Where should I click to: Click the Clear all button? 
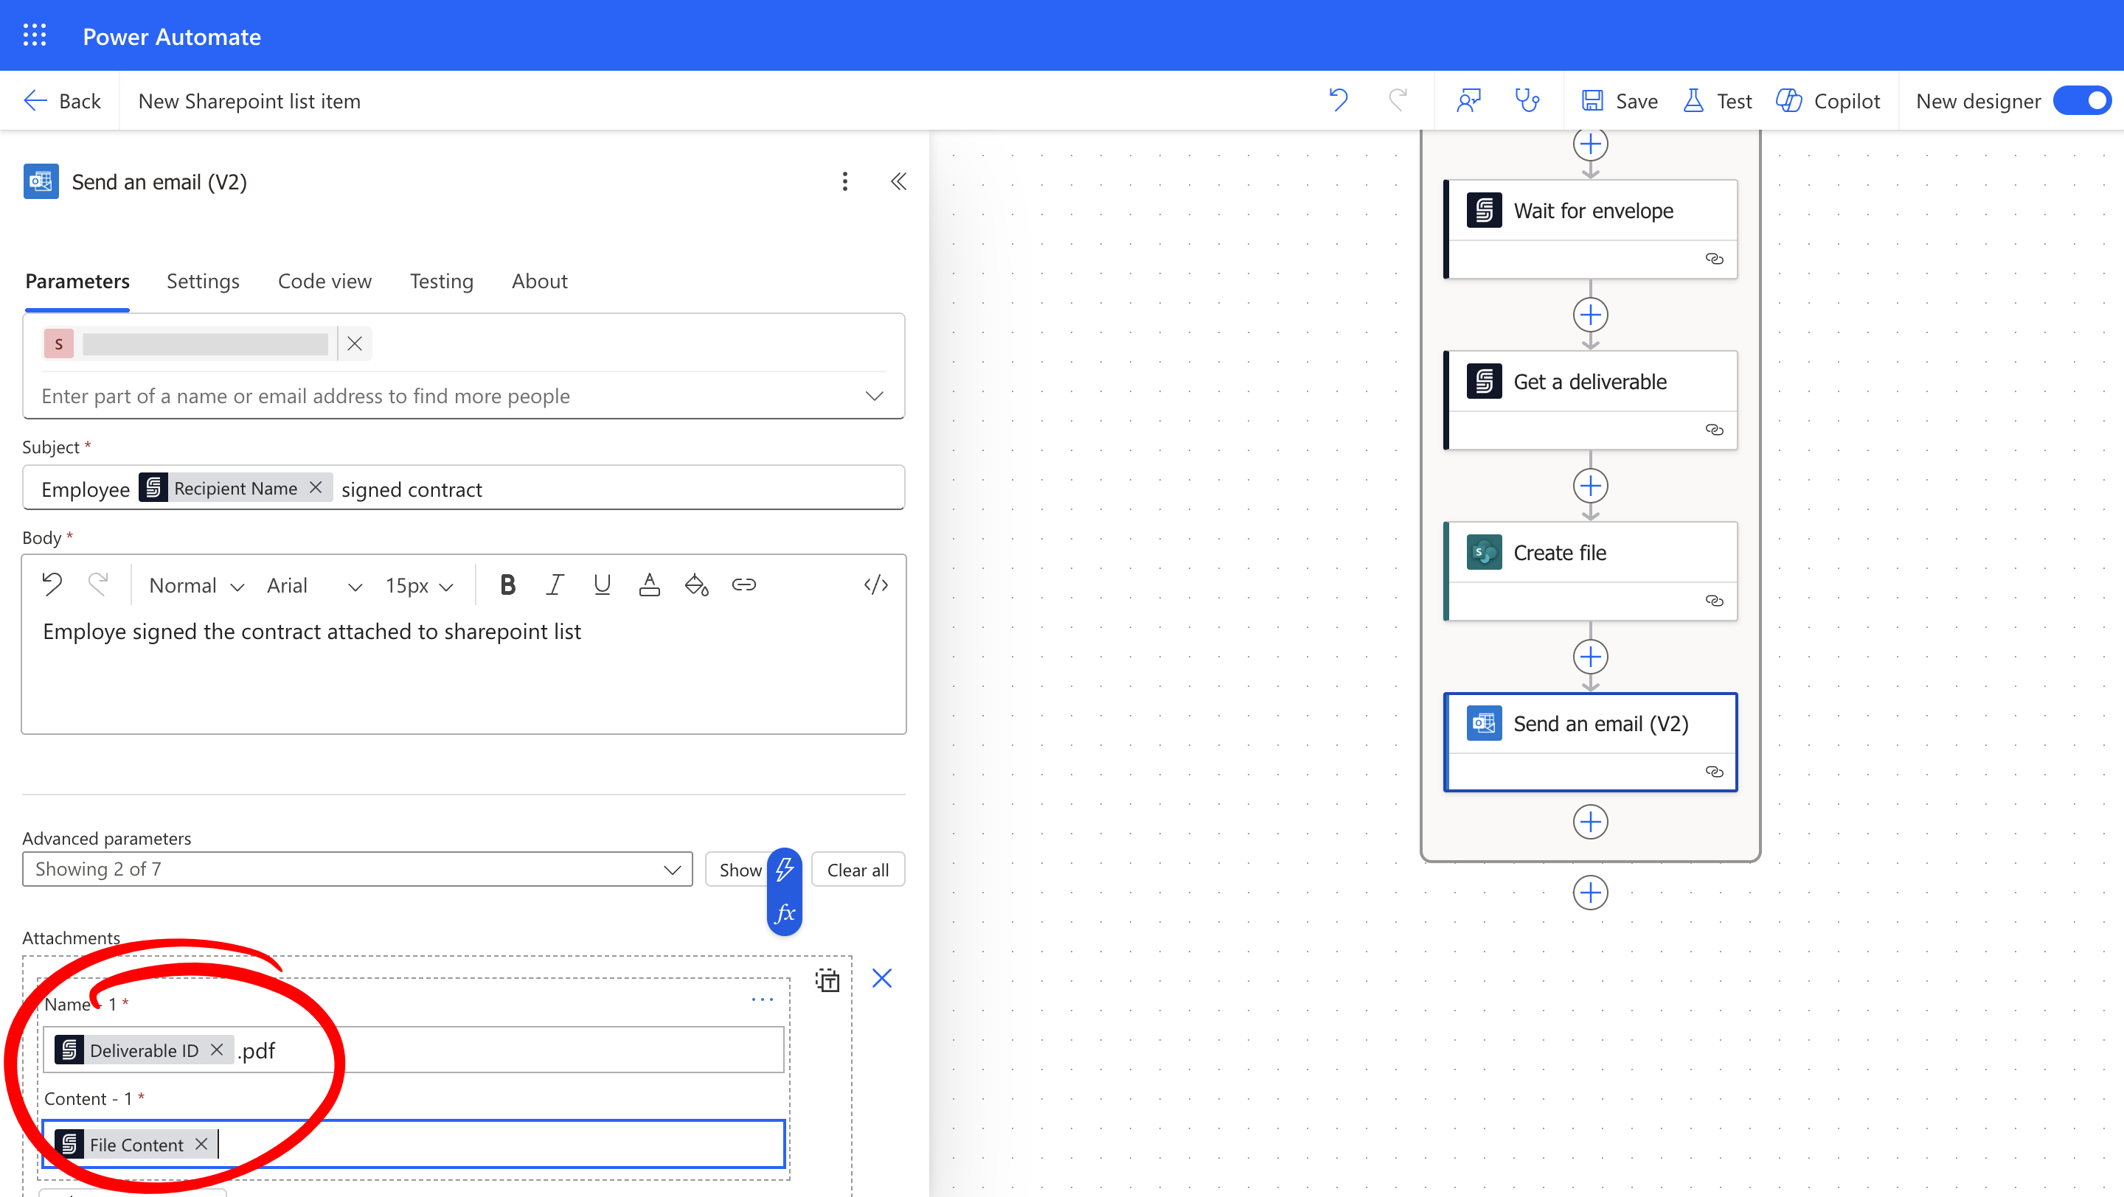point(858,870)
